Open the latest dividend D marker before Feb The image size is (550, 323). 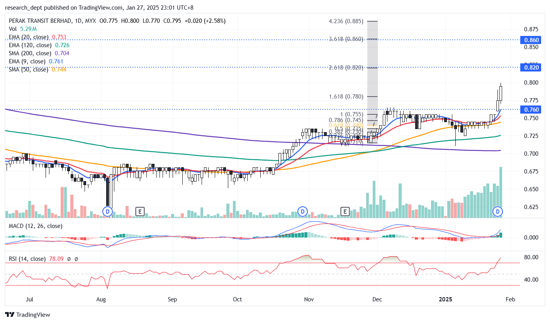pyautogui.click(x=498, y=211)
